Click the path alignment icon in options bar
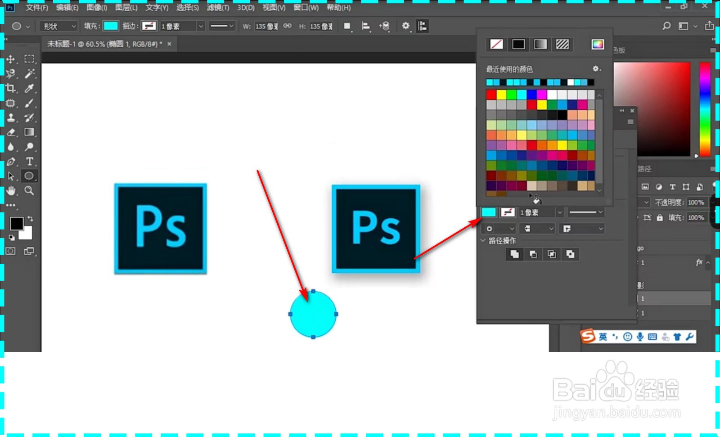 pyautogui.click(x=366, y=26)
